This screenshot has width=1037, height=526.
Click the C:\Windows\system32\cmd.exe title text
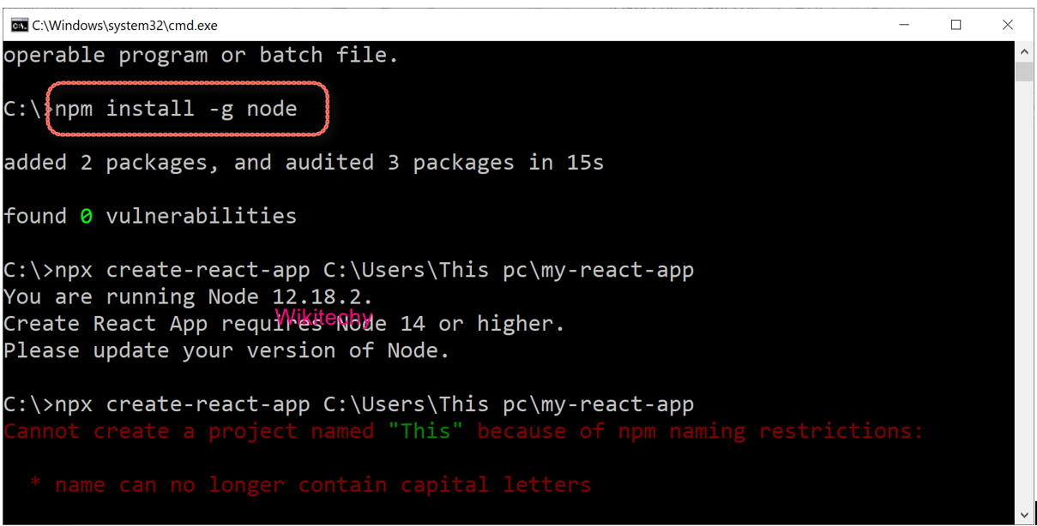coord(125,26)
